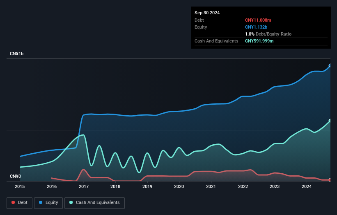This screenshot has width=337, height=215.
Task: Click Cash And Equivalents label in tooltip
Action: (216, 41)
